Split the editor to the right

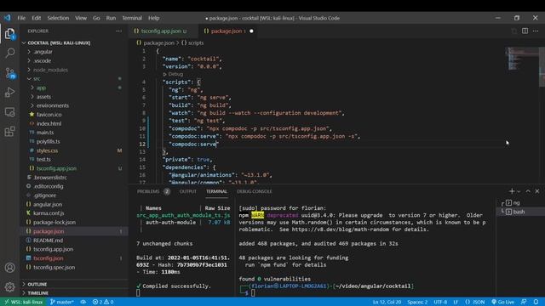click(525, 31)
